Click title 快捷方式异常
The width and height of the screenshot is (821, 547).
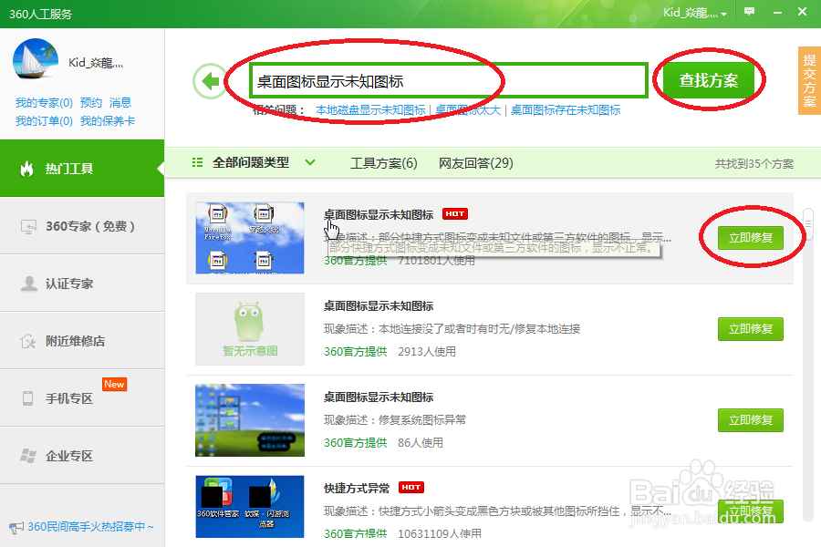point(357,489)
